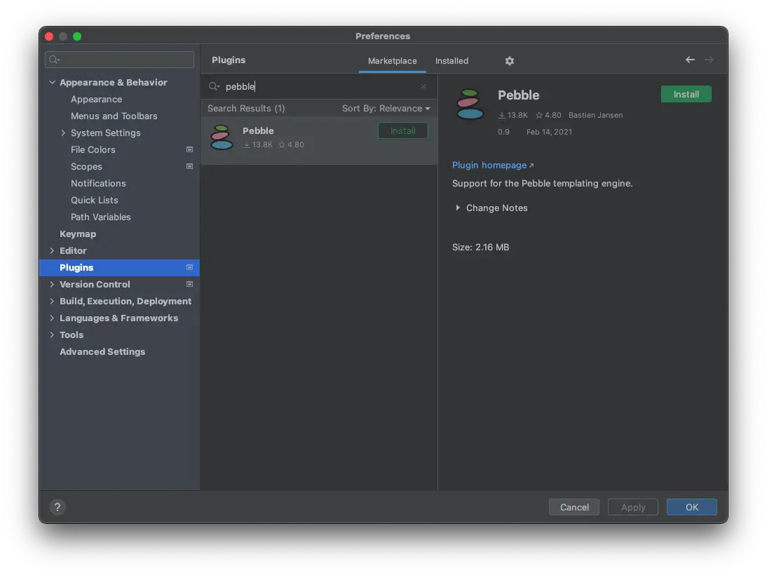Screen dimensions: 767x575
Task: Click the Size: 2.16 MB text
Action: point(480,247)
